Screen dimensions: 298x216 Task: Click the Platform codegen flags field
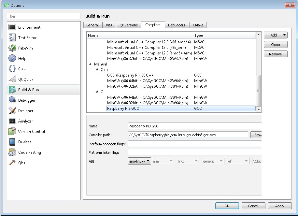[195, 144]
